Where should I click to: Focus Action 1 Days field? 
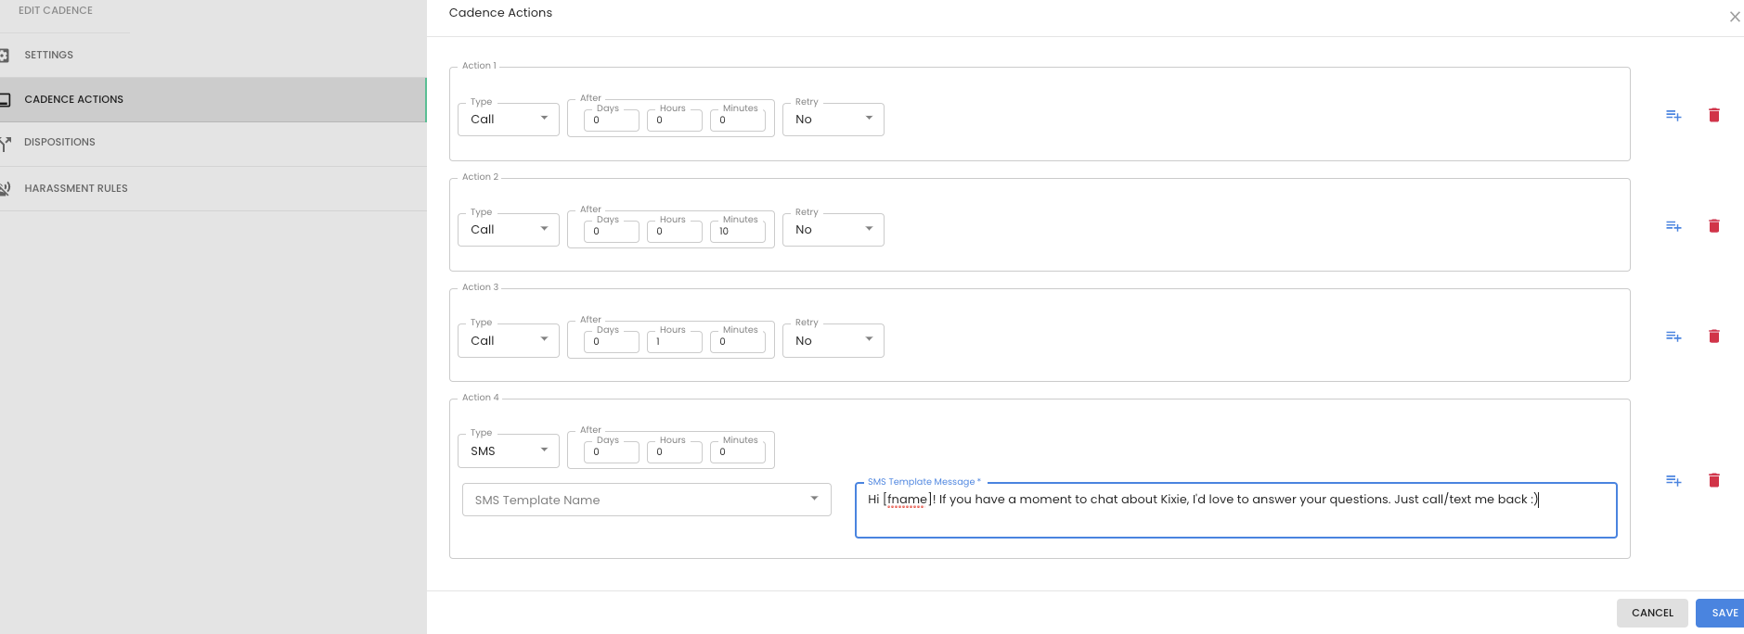pyautogui.click(x=612, y=120)
